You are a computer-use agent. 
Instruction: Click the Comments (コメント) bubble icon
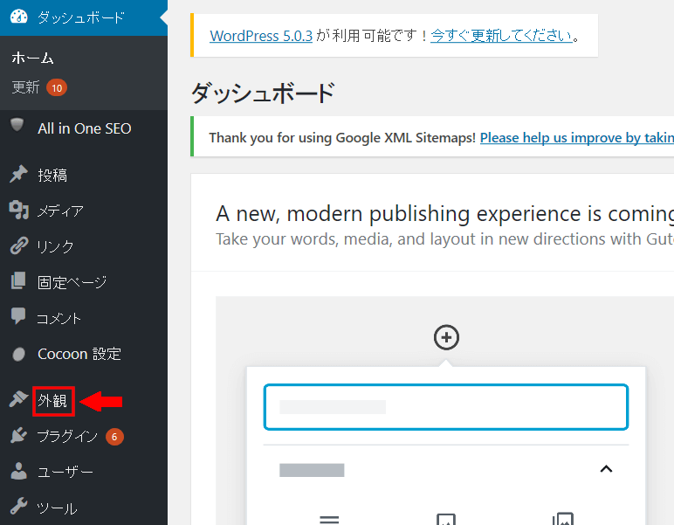(x=18, y=317)
